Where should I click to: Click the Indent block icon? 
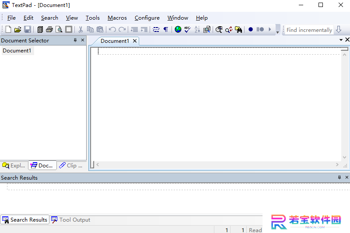click(144, 29)
